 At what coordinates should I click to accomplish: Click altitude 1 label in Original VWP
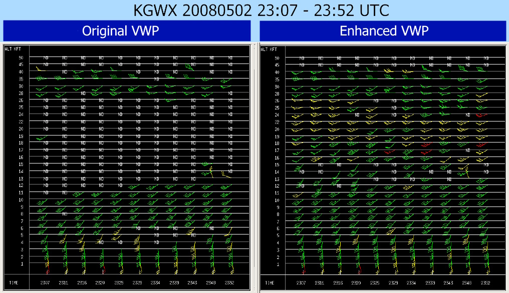click(22, 264)
